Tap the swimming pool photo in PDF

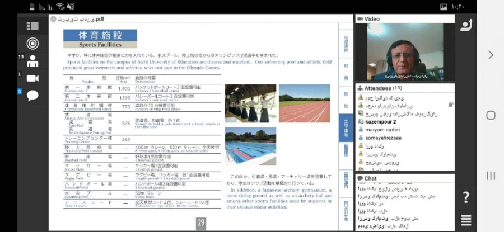[250, 146]
